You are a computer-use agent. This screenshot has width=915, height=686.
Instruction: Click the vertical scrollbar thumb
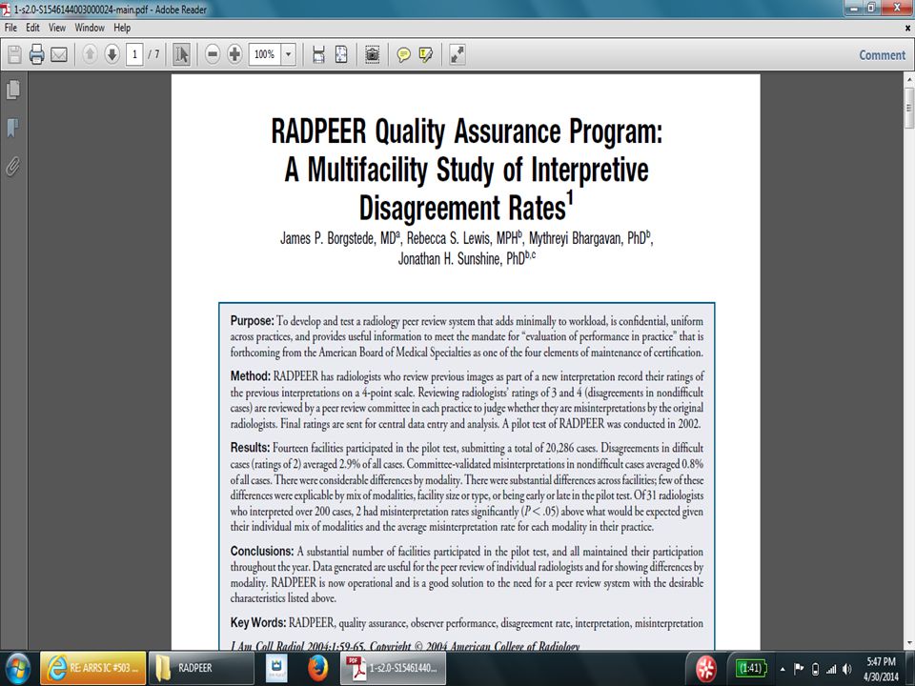[x=909, y=108]
